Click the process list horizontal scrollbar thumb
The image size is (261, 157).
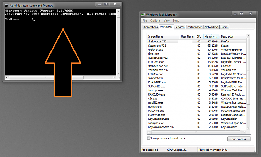click(196, 132)
